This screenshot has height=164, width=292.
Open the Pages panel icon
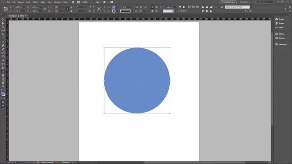(x=276, y=19)
